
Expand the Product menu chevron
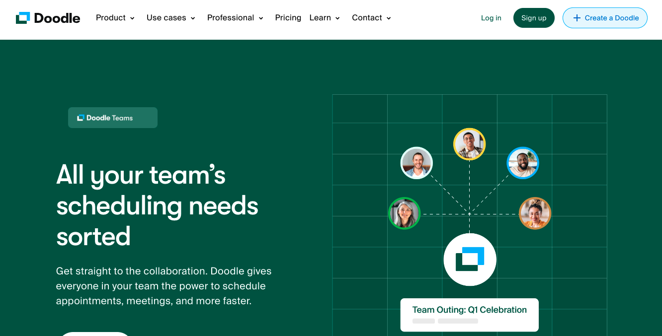tap(132, 18)
